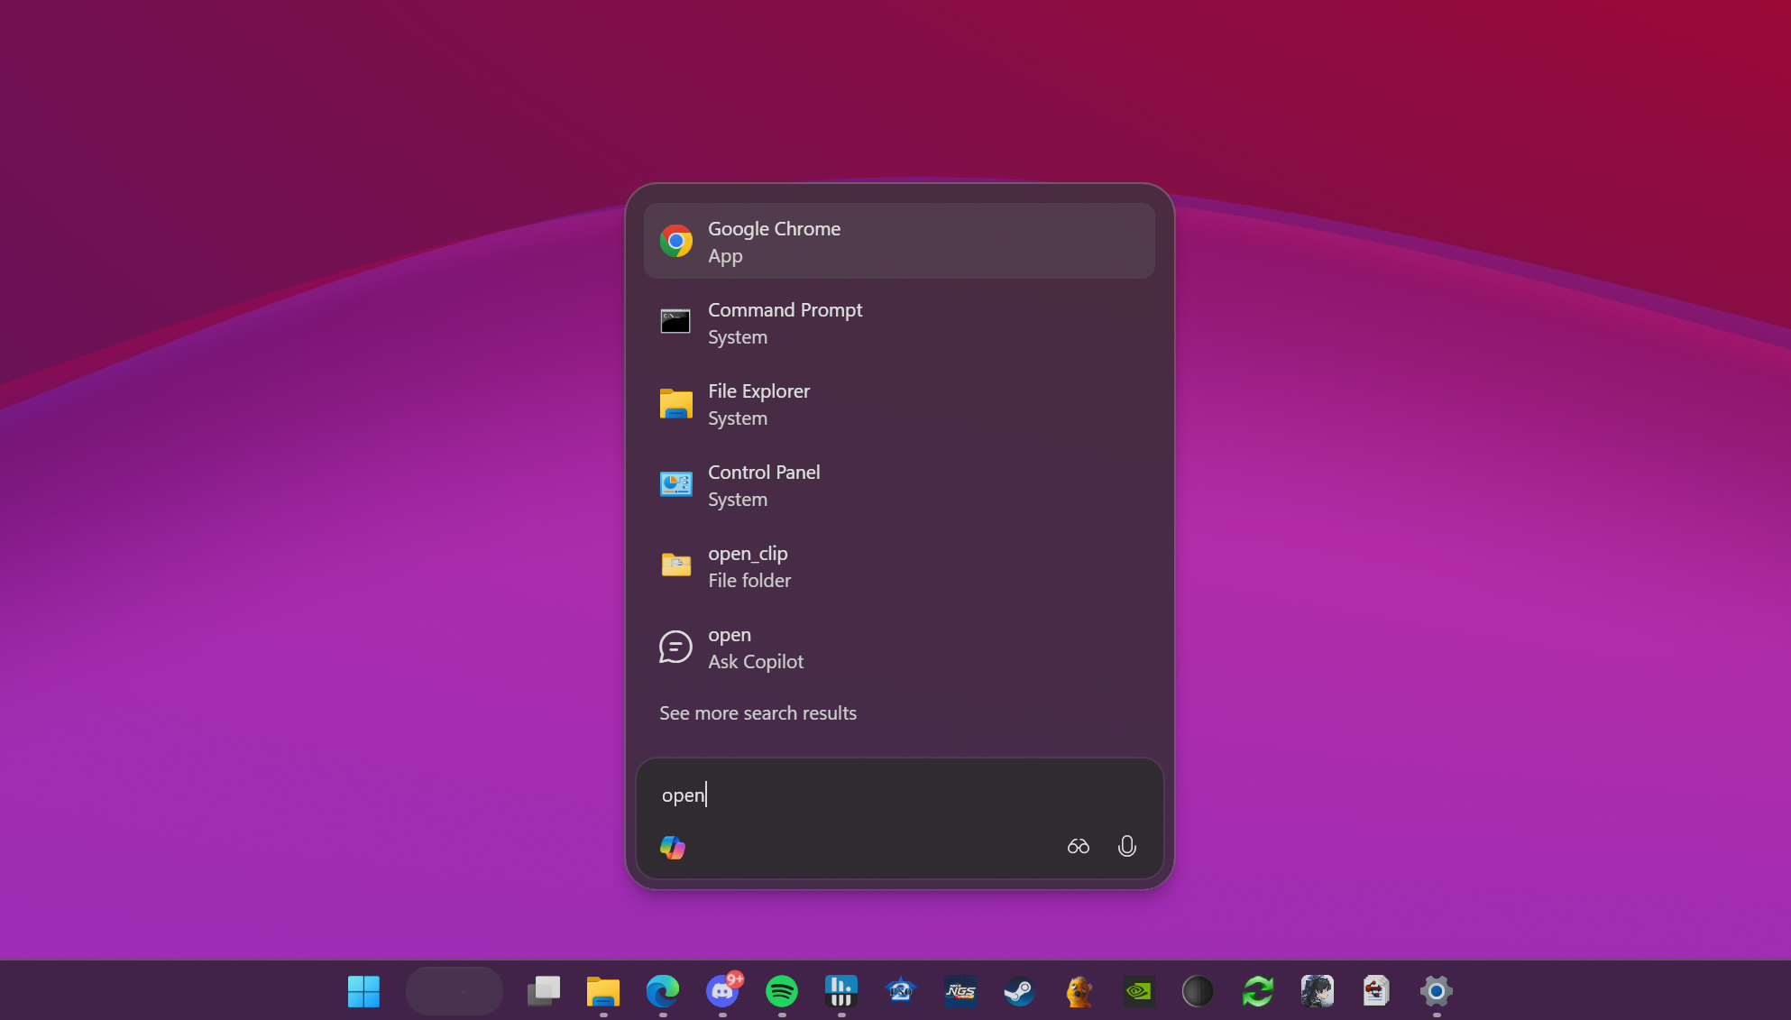Open Microsoft Edge from taskbar
This screenshot has height=1020, width=1791.
tap(663, 991)
